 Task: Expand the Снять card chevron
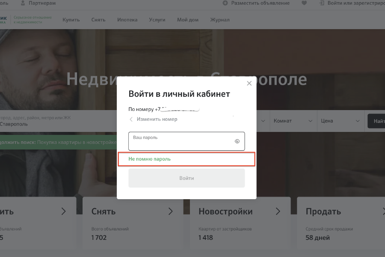tap(171, 211)
